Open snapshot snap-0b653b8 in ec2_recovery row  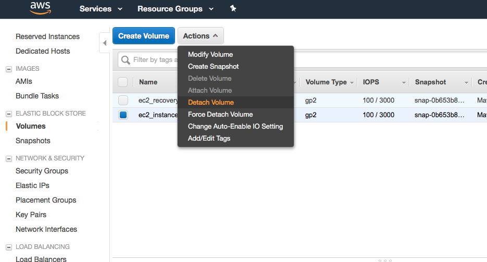(x=439, y=100)
